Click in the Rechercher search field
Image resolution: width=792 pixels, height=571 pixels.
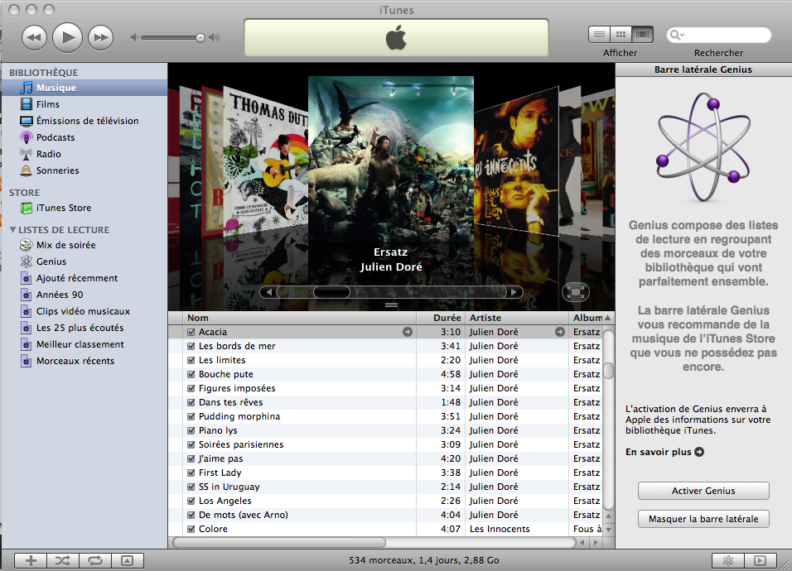719,35
